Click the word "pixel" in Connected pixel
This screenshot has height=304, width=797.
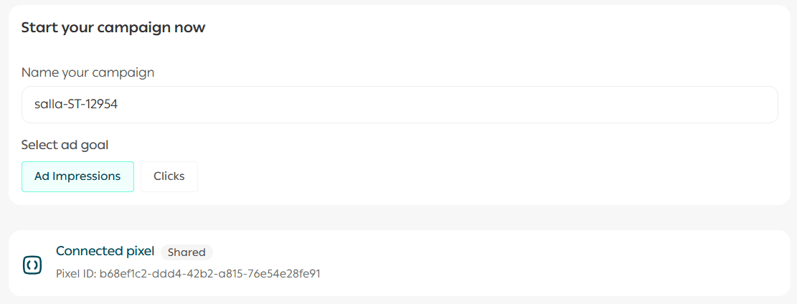[x=139, y=251]
